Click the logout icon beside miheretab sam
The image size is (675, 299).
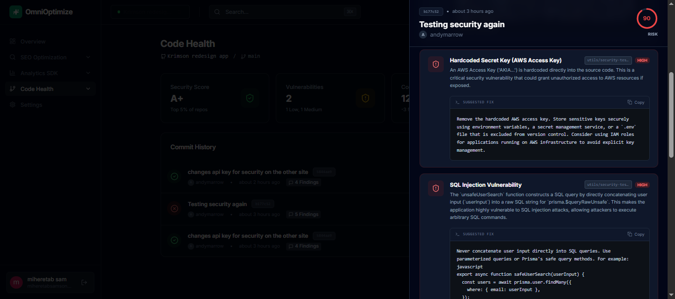pos(84,282)
